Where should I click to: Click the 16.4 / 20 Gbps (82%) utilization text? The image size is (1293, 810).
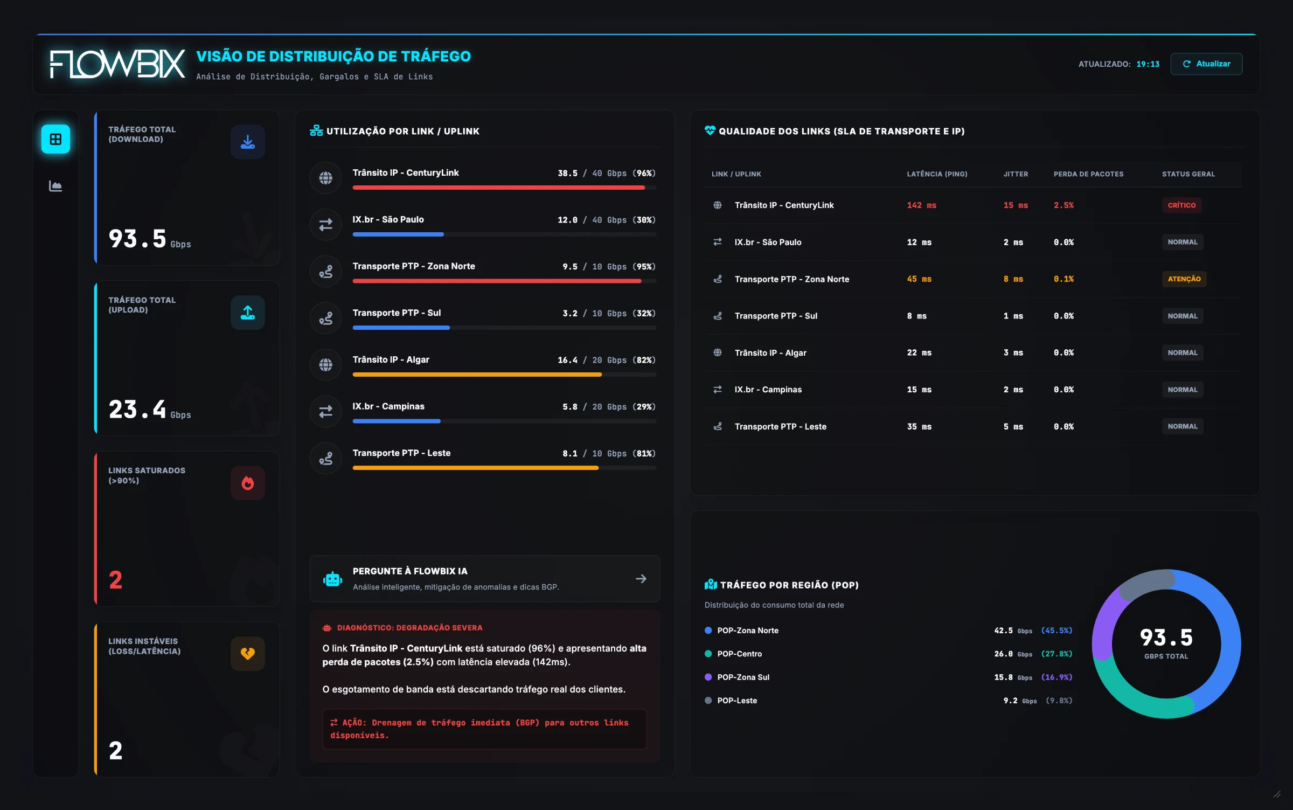click(606, 361)
